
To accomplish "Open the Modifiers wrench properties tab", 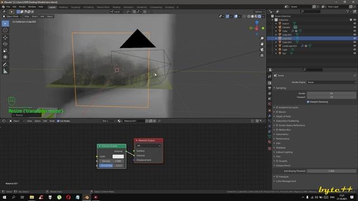I will [x=270, y=116].
